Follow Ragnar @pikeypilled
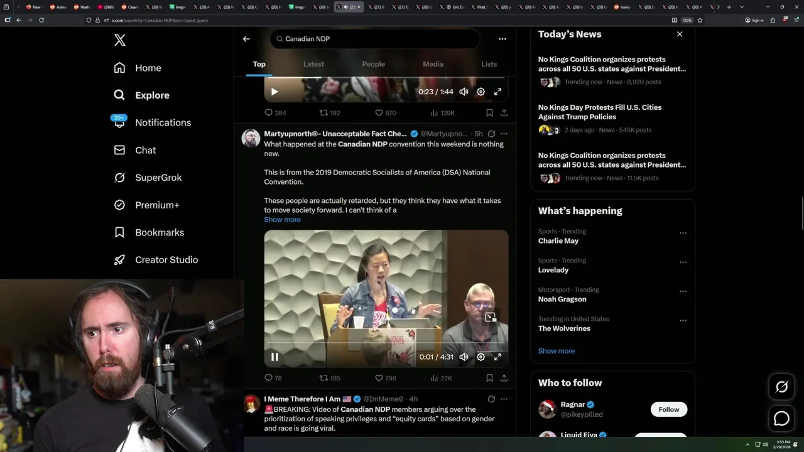This screenshot has height=452, width=804. [x=669, y=409]
